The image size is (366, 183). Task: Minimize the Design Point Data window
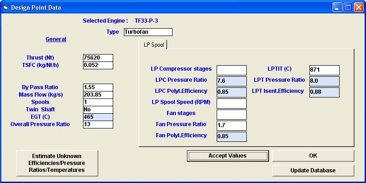[x=337, y=7]
